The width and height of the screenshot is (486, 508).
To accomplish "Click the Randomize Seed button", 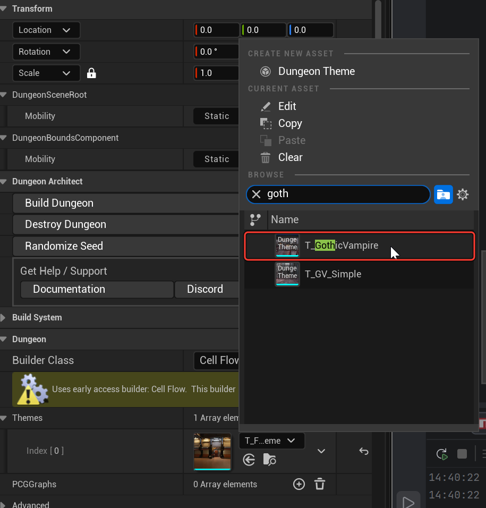I will click(x=126, y=246).
